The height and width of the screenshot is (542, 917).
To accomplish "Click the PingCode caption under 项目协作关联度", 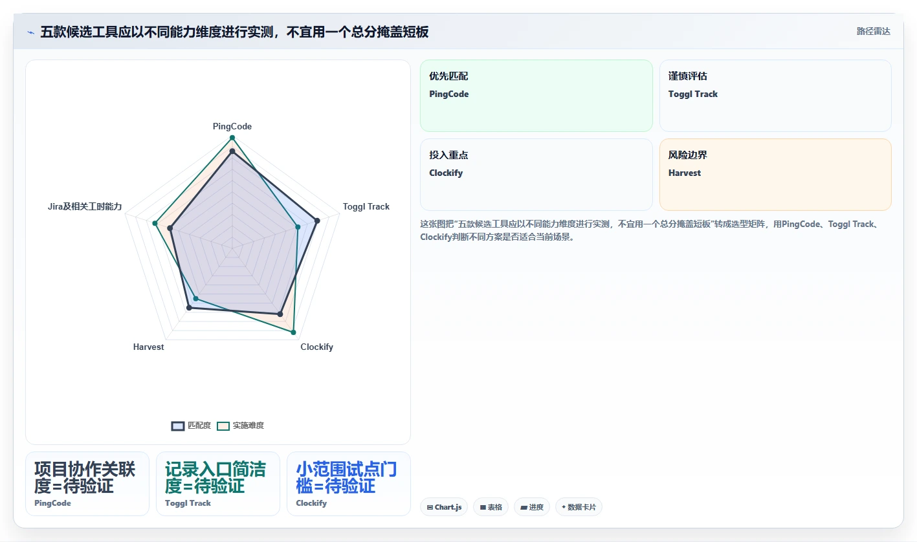I will point(52,503).
